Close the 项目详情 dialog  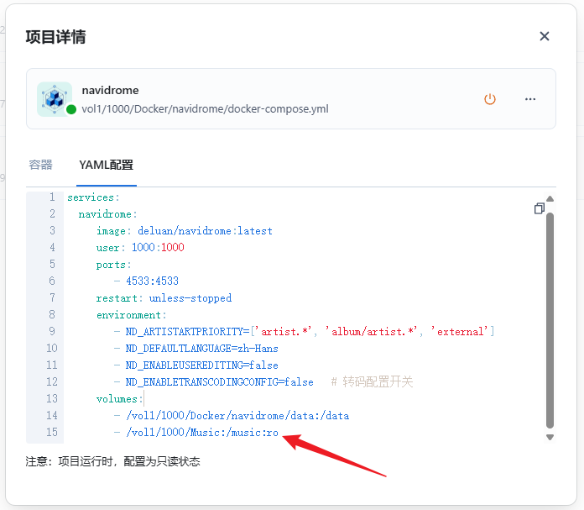(545, 36)
